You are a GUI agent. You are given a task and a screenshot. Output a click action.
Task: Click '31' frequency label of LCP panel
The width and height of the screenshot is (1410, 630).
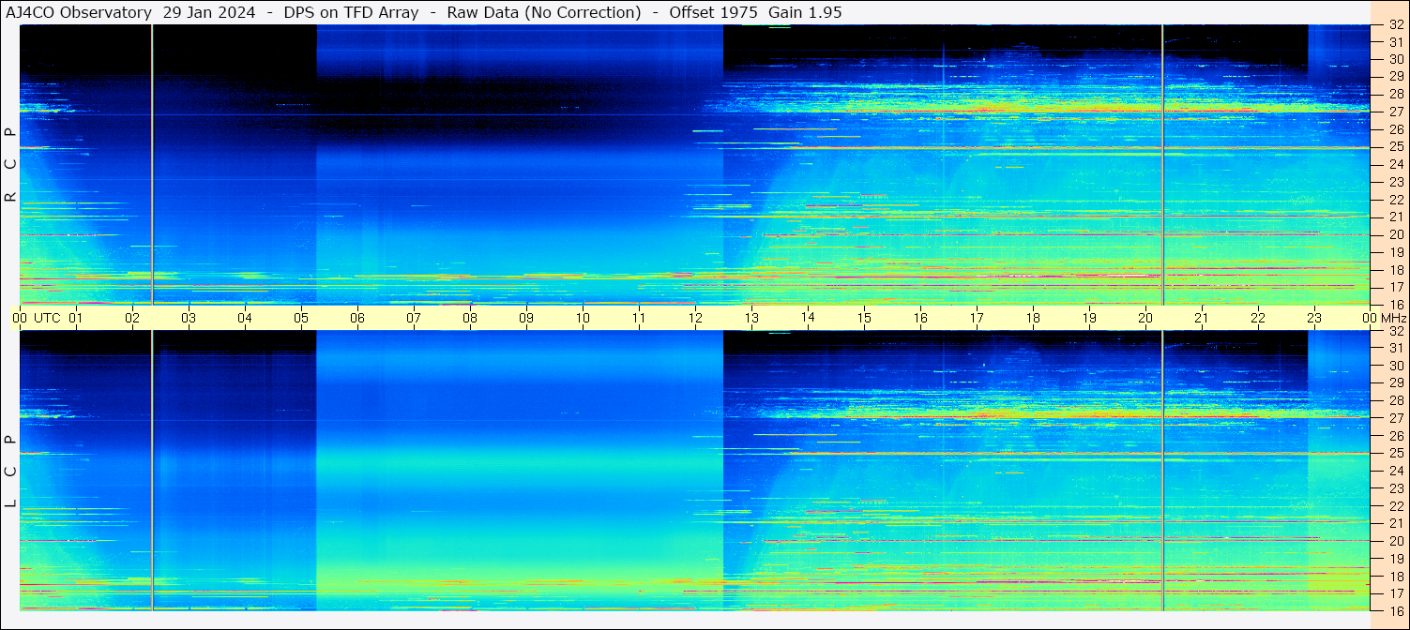1396,348
